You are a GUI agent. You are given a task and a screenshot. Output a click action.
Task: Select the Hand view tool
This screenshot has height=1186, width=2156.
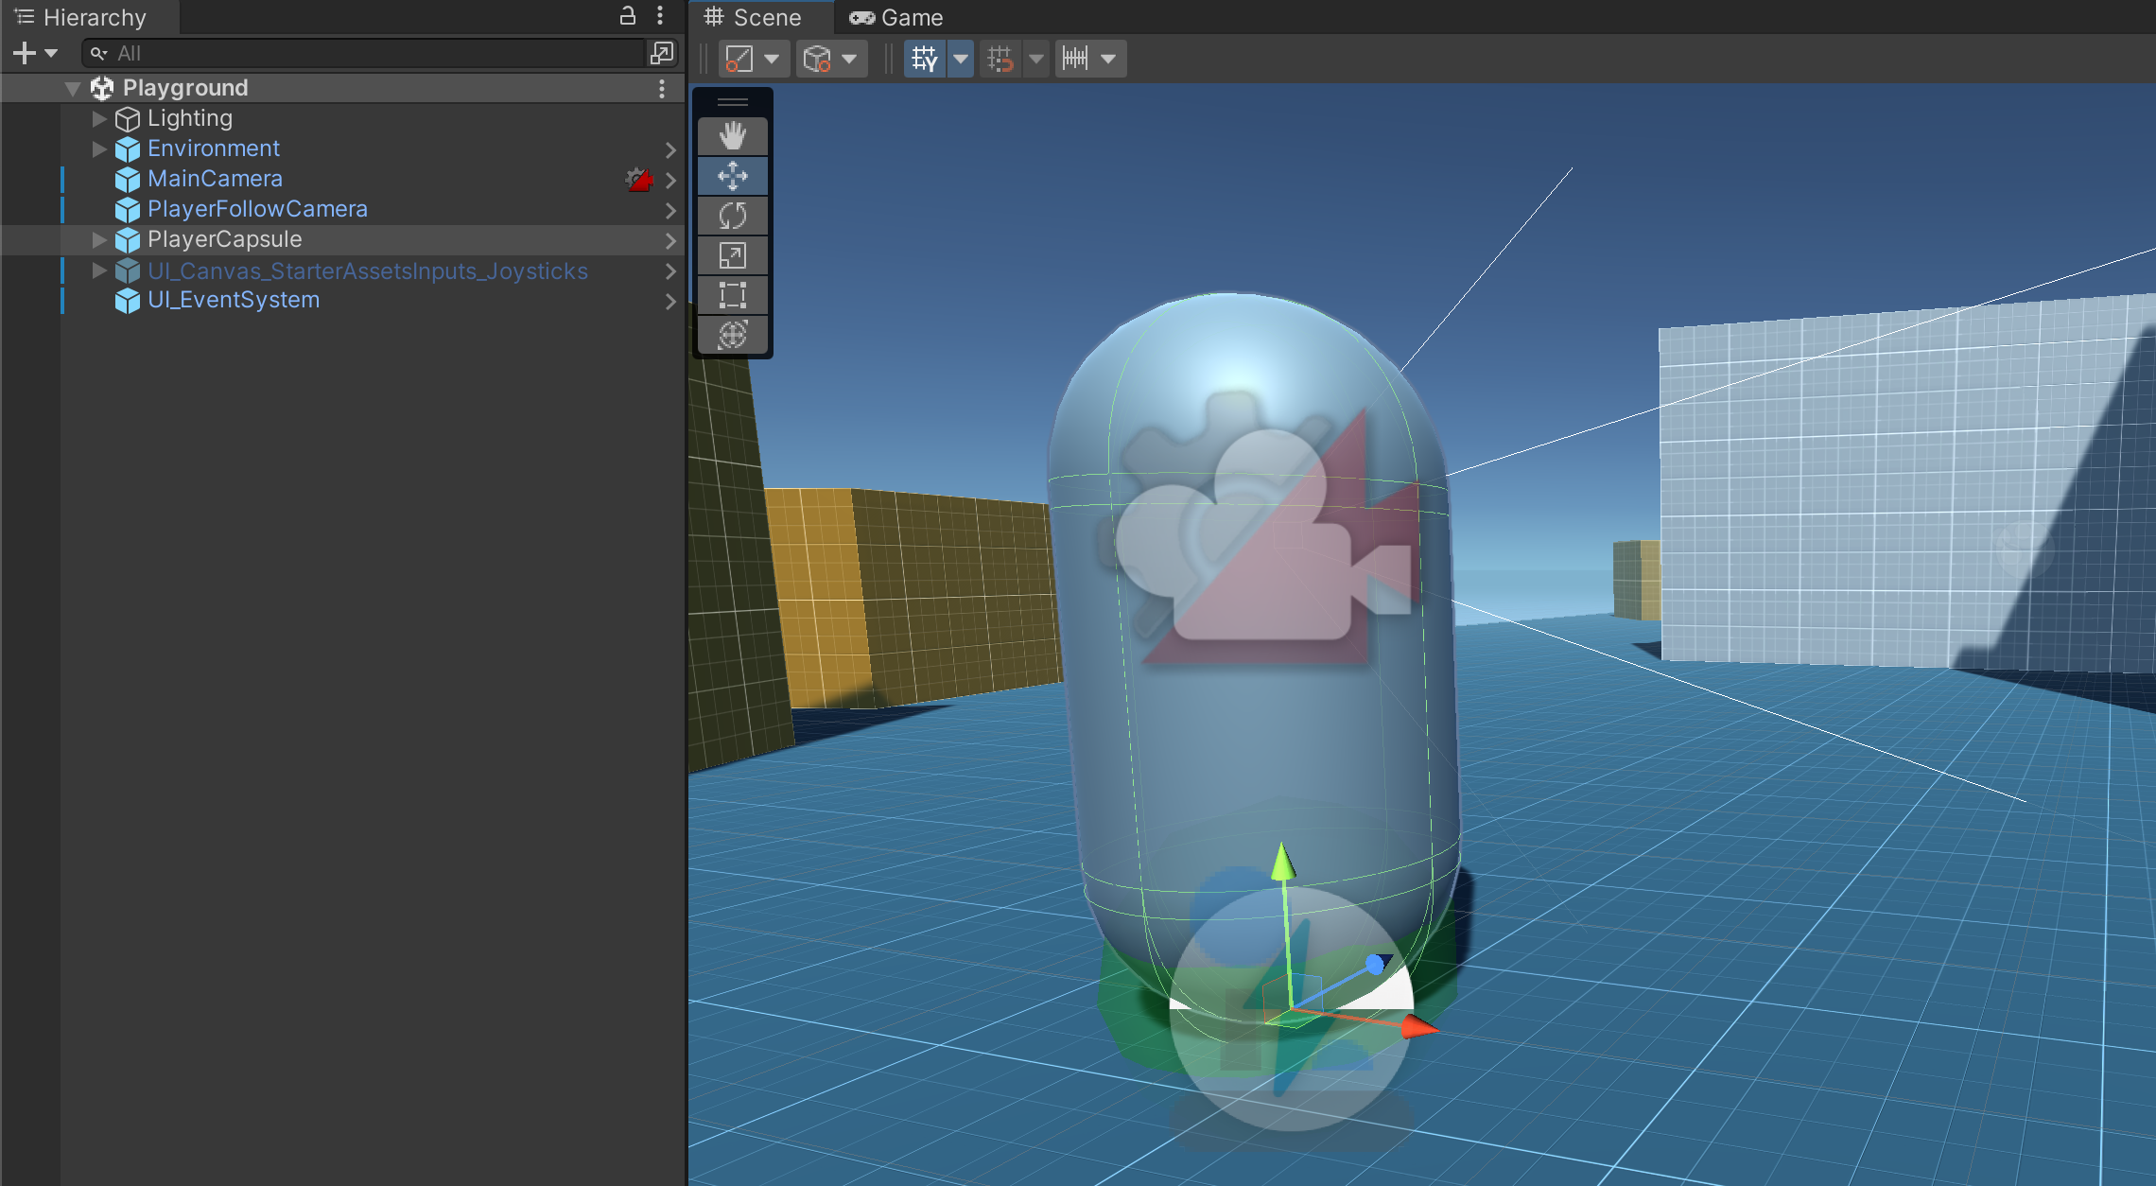[x=732, y=136]
